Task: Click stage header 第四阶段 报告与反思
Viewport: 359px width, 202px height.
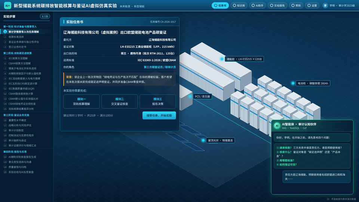Action: 15,151
